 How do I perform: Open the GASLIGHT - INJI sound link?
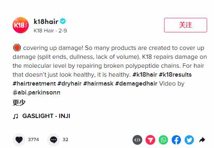pyautogui.click(x=42, y=116)
